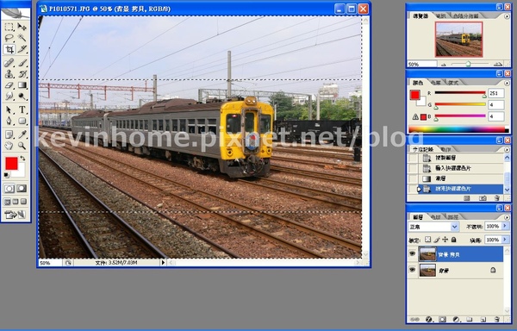Toggle Full Screen Mode with menu bar
The image size is (517, 331).
pos(16,202)
